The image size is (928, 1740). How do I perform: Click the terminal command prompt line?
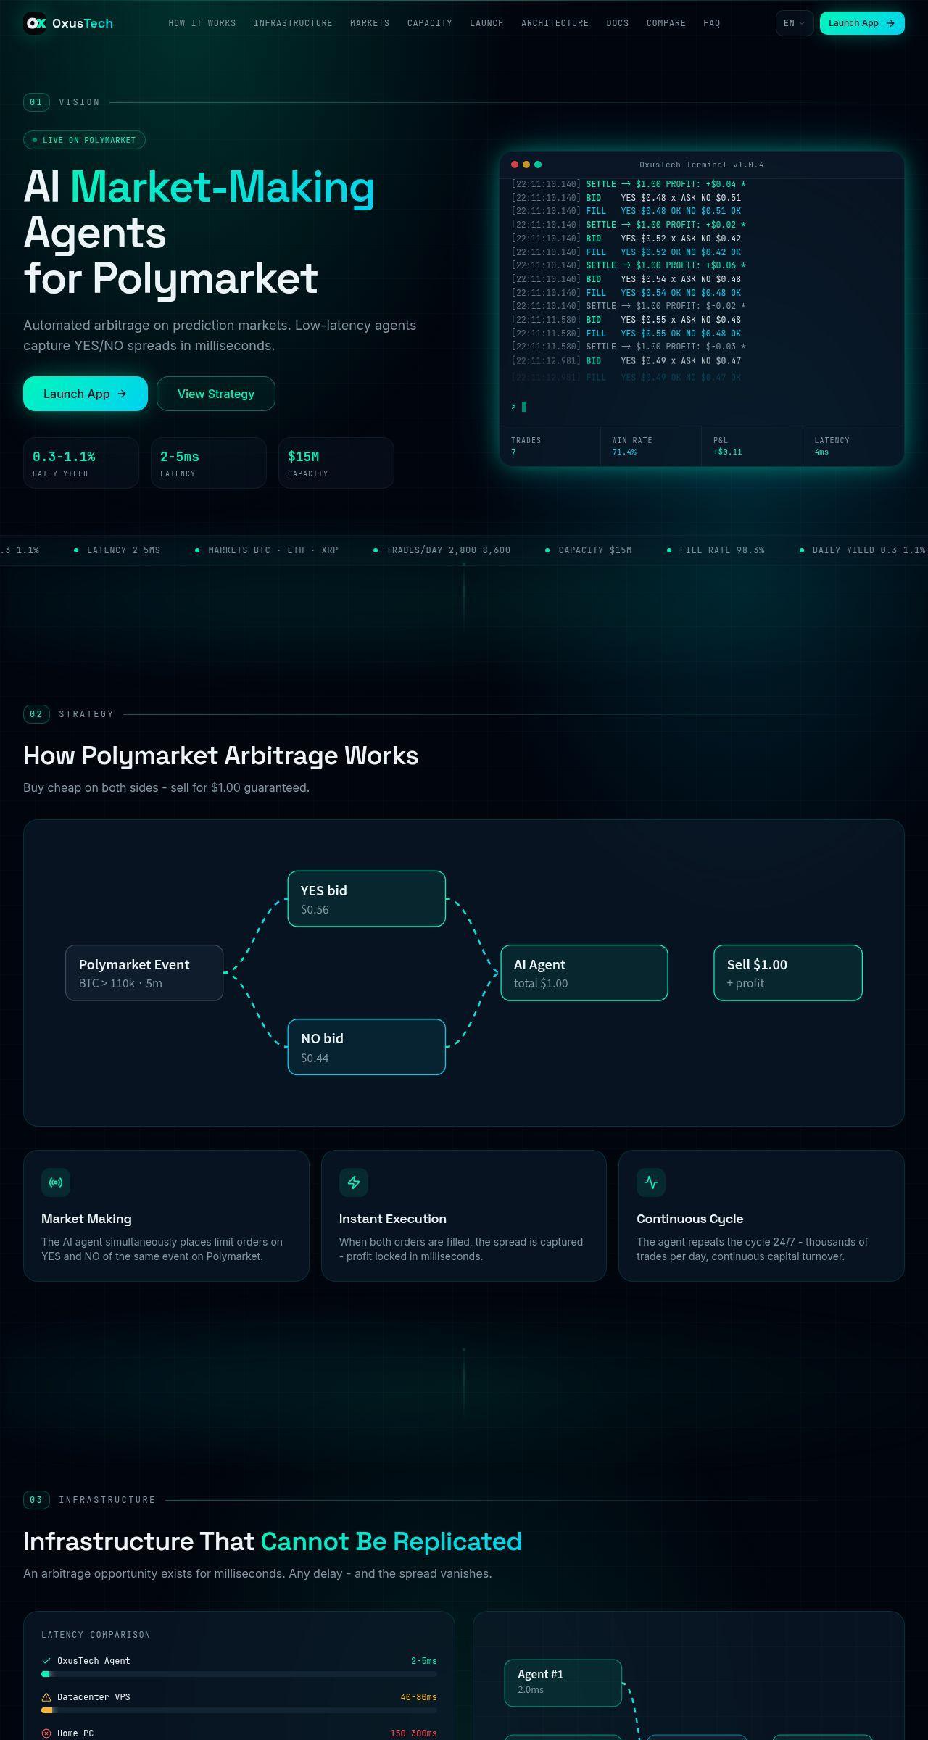click(x=702, y=407)
